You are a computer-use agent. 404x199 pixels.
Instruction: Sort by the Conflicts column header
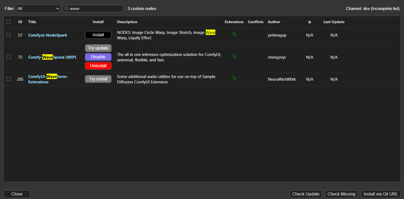click(x=256, y=22)
